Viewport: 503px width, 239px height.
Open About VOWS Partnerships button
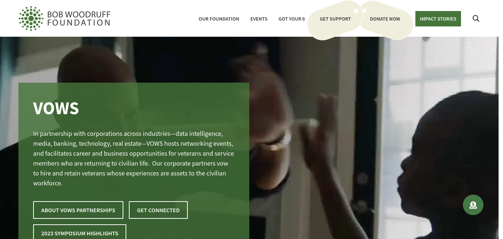(x=78, y=210)
